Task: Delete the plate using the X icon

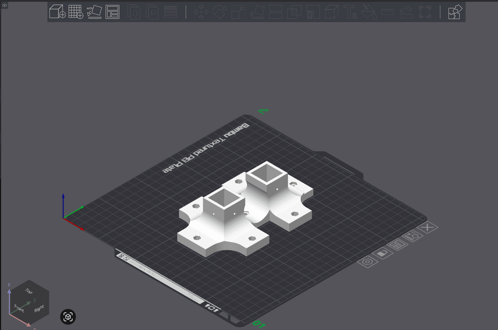Action: (428, 227)
